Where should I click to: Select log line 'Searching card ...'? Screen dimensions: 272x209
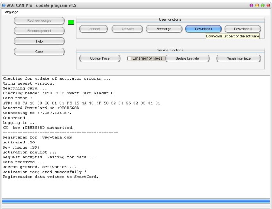click(x=25, y=88)
